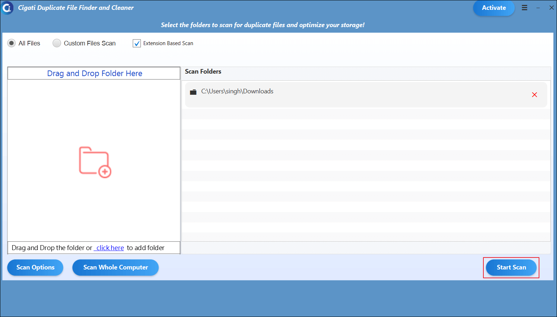
Task: Click the Activate button
Action: (x=494, y=8)
